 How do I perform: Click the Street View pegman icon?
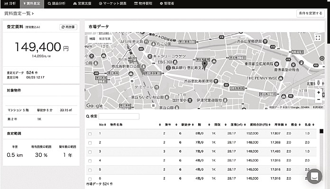point(319,82)
